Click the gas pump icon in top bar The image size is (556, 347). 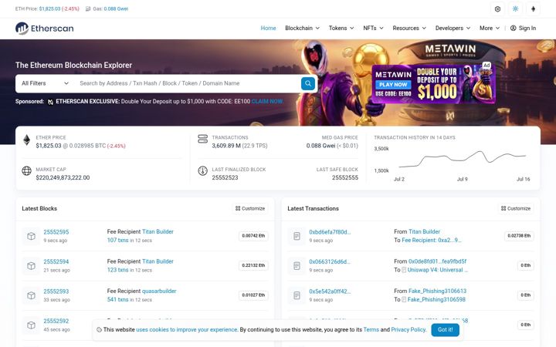coord(88,8)
